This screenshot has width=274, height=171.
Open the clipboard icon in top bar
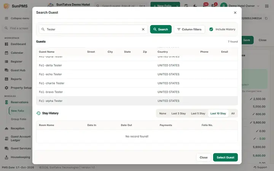pyautogui.click(x=186, y=6)
